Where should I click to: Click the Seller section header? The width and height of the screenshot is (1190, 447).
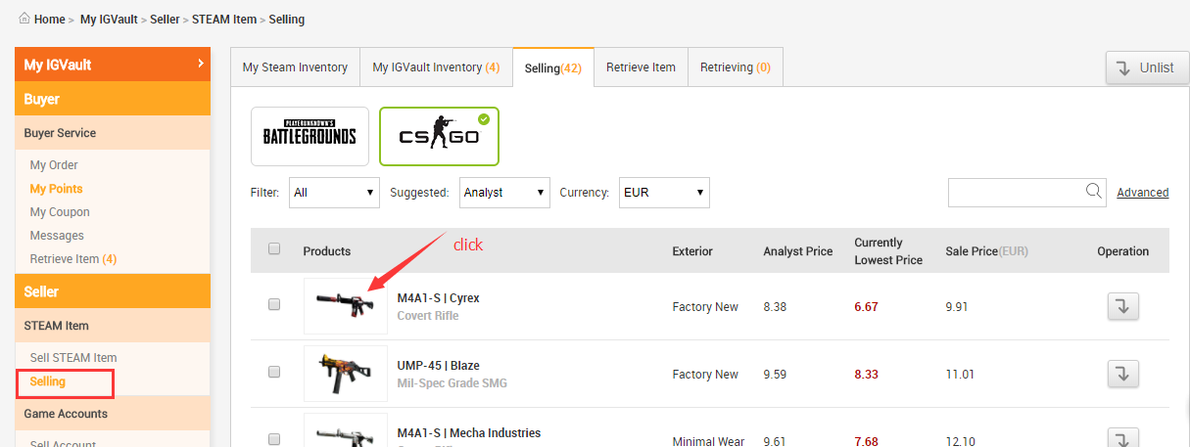pos(113,291)
